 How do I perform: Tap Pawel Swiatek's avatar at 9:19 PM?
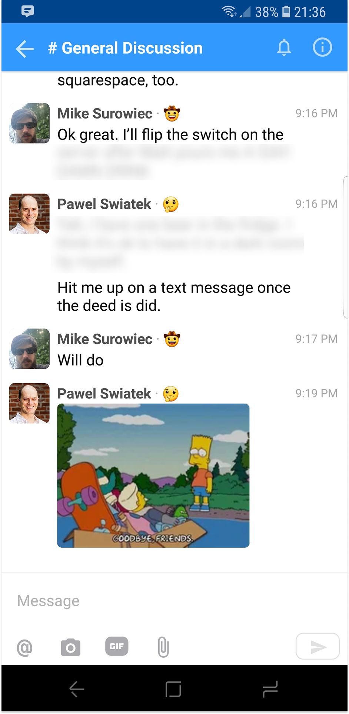pyautogui.click(x=29, y=403)
